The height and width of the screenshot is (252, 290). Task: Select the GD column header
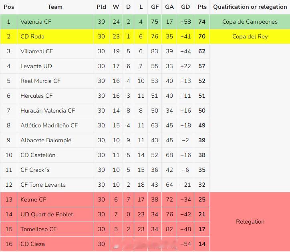pyautogui.click(x=185, y=7)
